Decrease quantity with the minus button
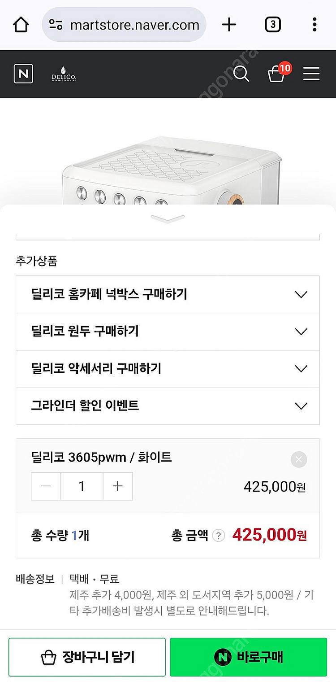The image size is (336, 685). coord(46,486)
